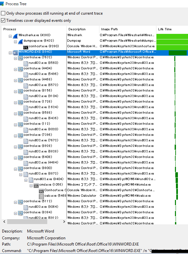Uncheck Timelines cover displayed events only
This screenshot has height=254, width=188.
pyautogui.click(x=3, y=21)
